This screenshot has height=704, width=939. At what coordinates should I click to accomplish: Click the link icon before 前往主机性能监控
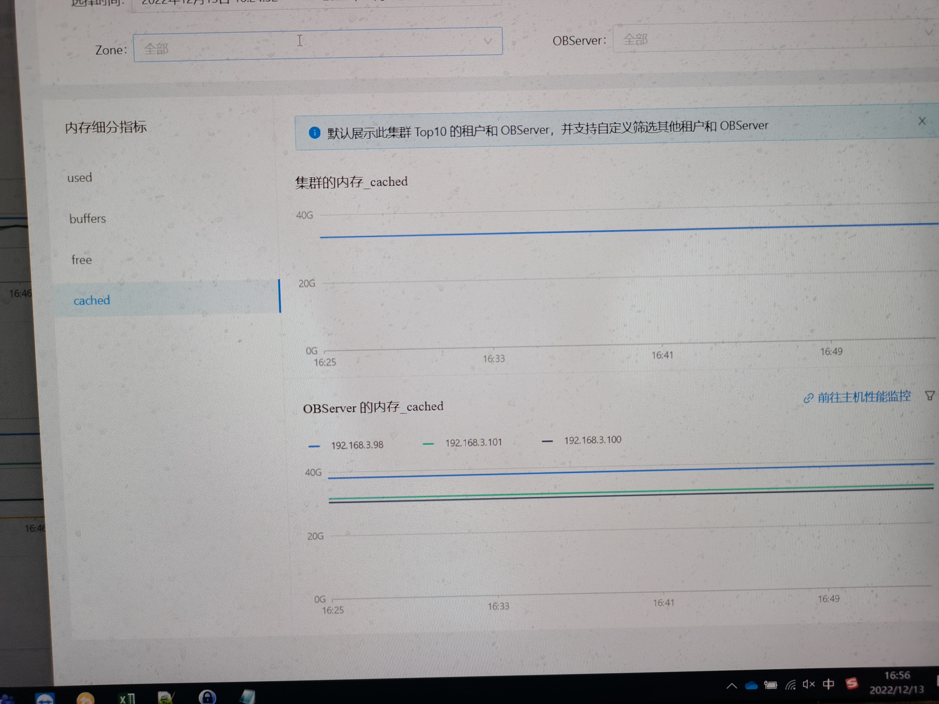pos(808,398)
